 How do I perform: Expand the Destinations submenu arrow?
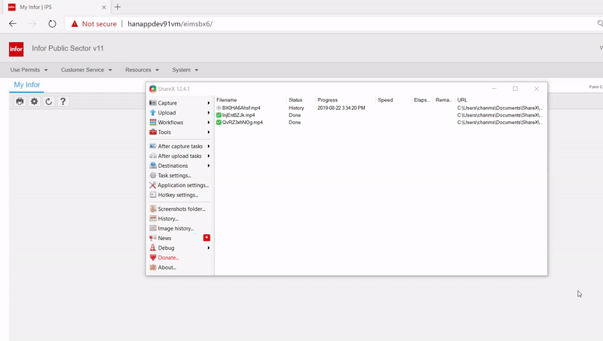click(209, 166)
